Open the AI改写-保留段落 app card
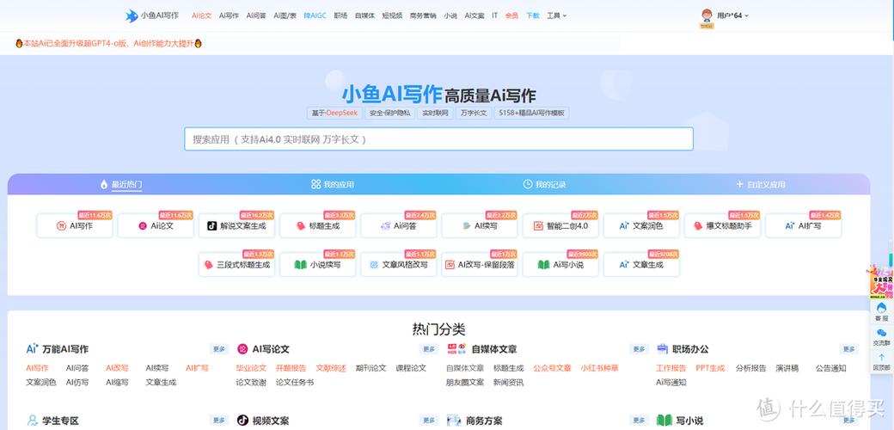Screen dimensions: 894x430 point(480,265)
